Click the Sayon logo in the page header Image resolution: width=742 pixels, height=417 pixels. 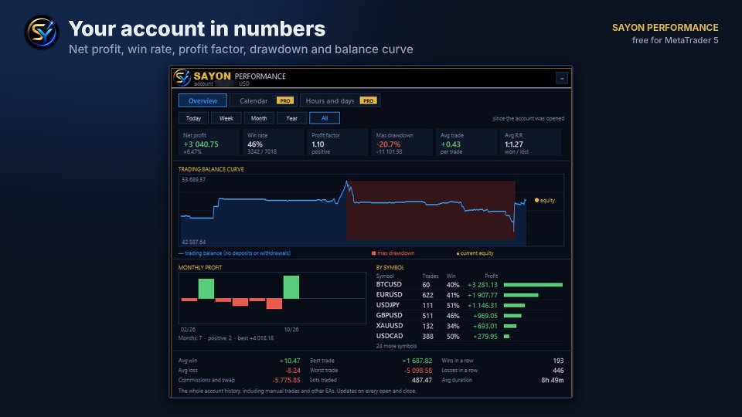tap(42, 32)
